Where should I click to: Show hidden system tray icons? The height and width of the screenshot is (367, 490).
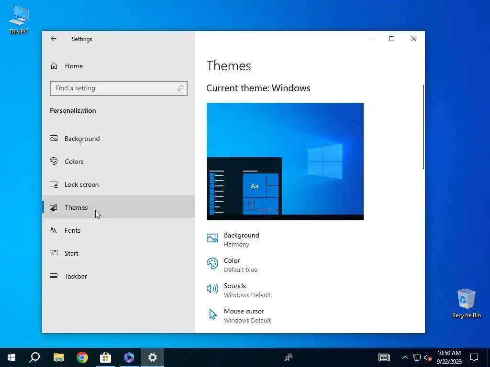click(x=405, y=357)
